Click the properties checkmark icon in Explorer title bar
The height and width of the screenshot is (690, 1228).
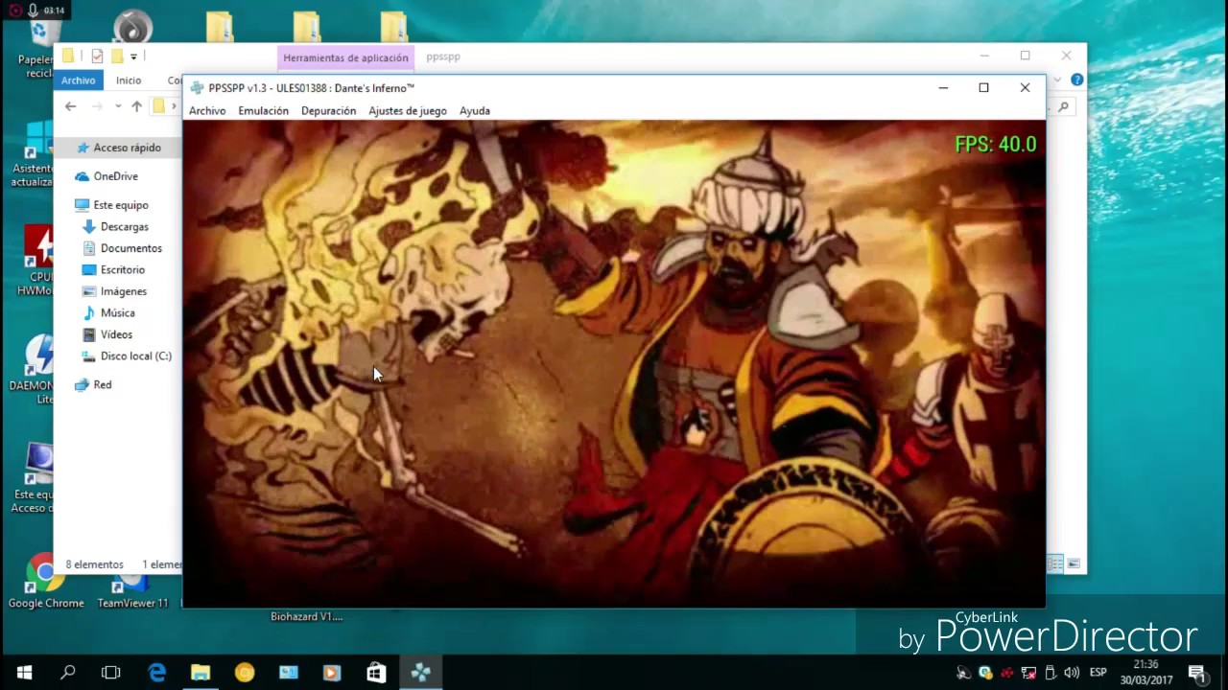(x=97, y=57)
